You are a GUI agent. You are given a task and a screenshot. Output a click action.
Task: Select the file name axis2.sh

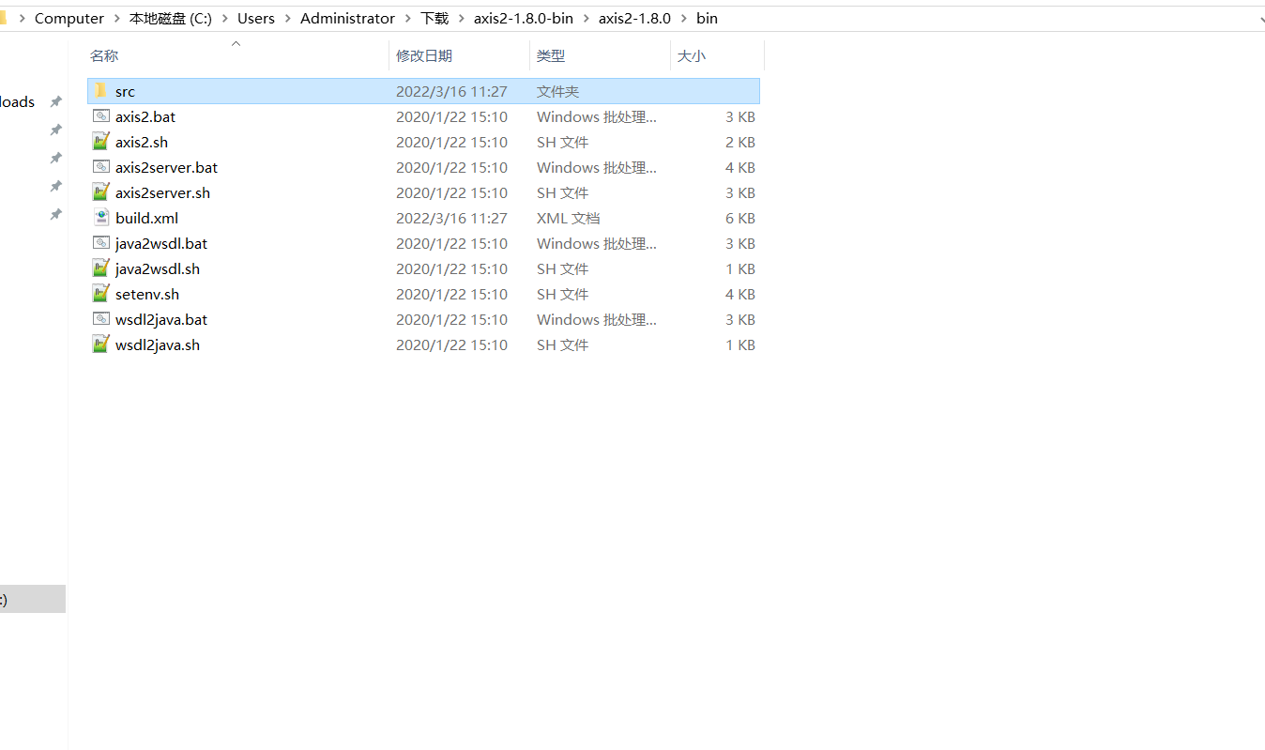pyautogui.click(x=142, y=142)
